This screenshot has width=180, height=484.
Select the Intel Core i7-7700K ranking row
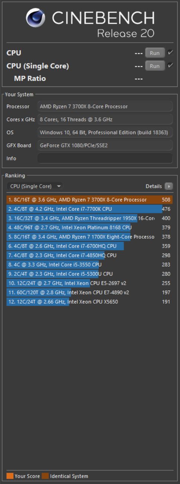tap(89, 209)
